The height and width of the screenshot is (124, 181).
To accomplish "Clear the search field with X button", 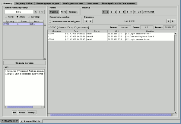I will tap(35, 11).
